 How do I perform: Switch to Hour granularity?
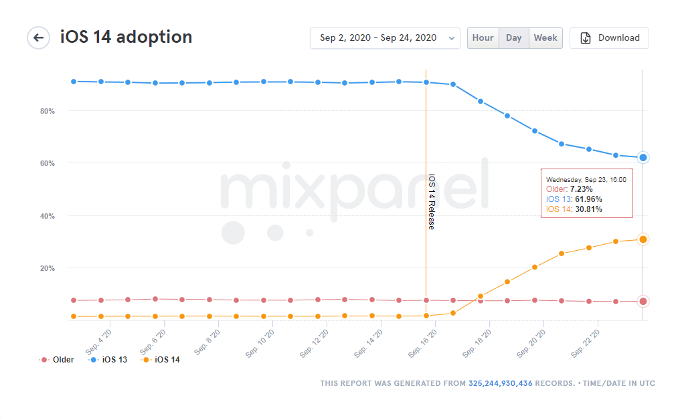pyautogui.click(x=483, y=38)
